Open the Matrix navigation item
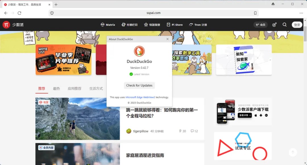307x165 pixels. [108, 25]
